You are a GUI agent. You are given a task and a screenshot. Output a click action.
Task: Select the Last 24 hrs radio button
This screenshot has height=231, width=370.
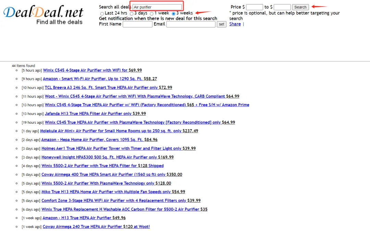tap(102, 14)
